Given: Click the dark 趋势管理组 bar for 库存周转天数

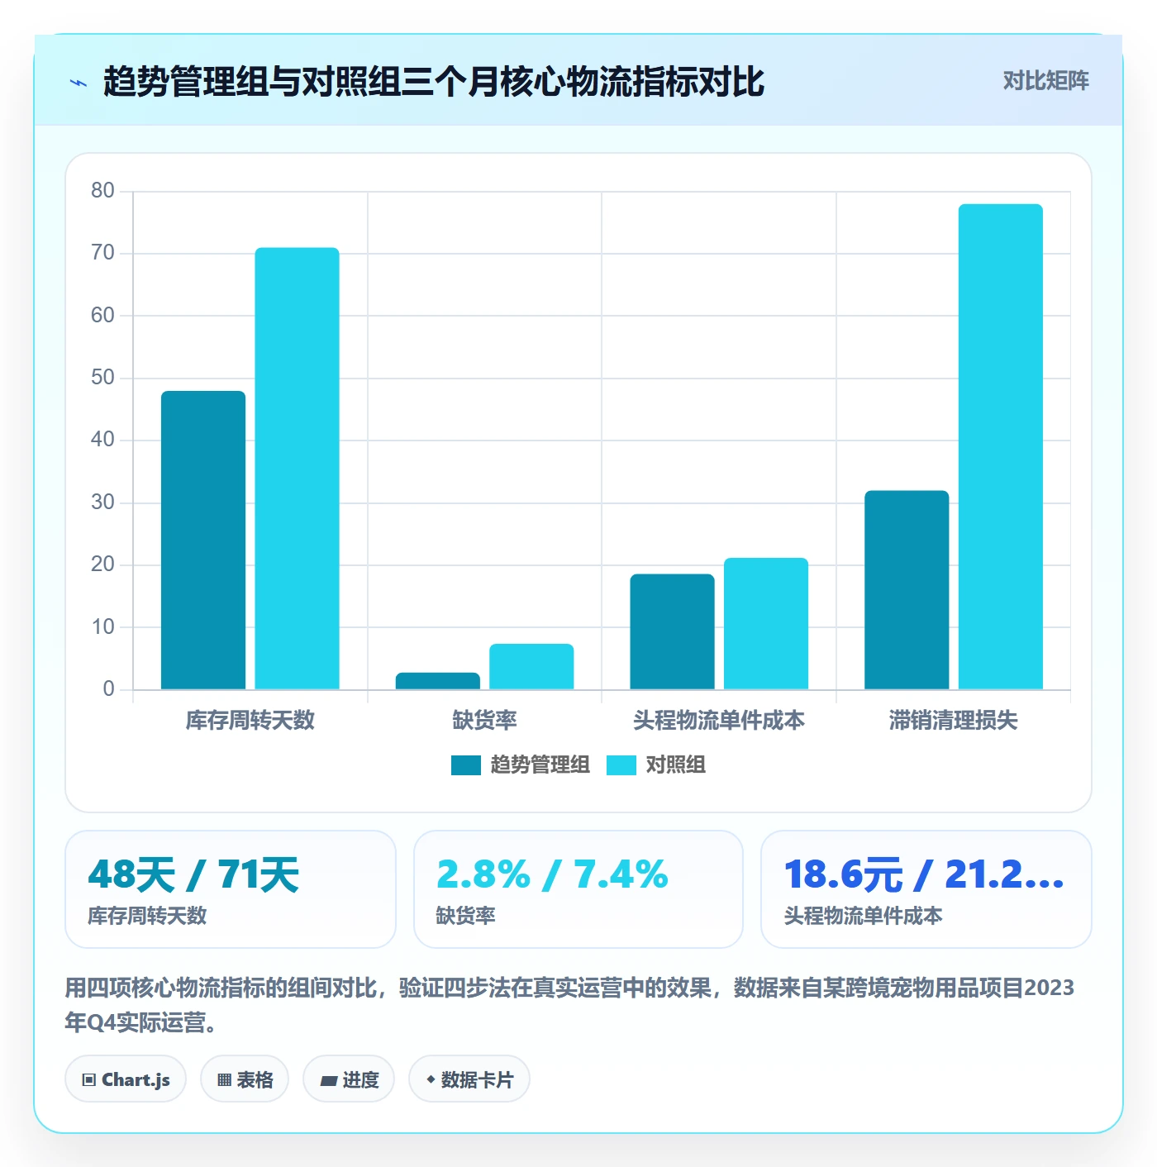Looking at the screenshot, I should pyautogui.click(x=203, y=540).
